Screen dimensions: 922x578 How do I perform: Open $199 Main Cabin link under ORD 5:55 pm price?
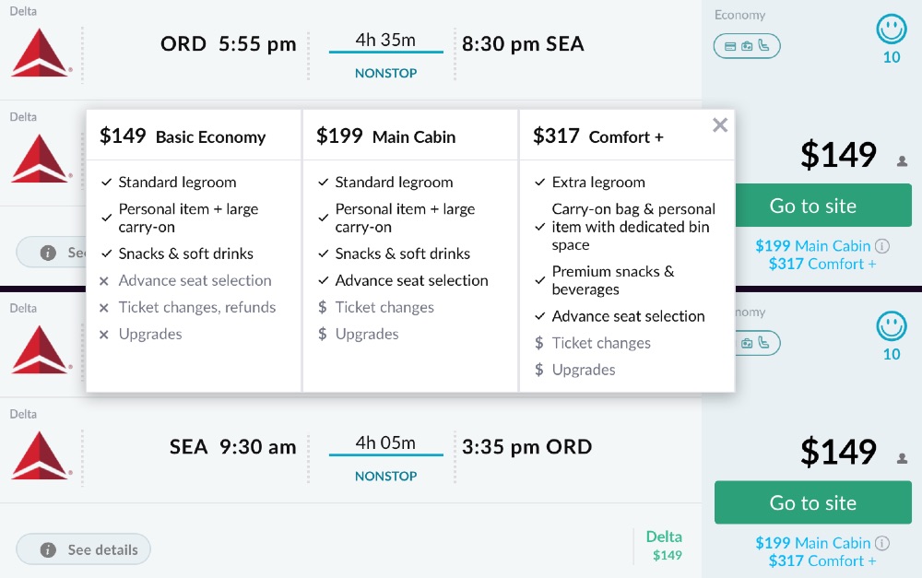[x=812, y=245]
